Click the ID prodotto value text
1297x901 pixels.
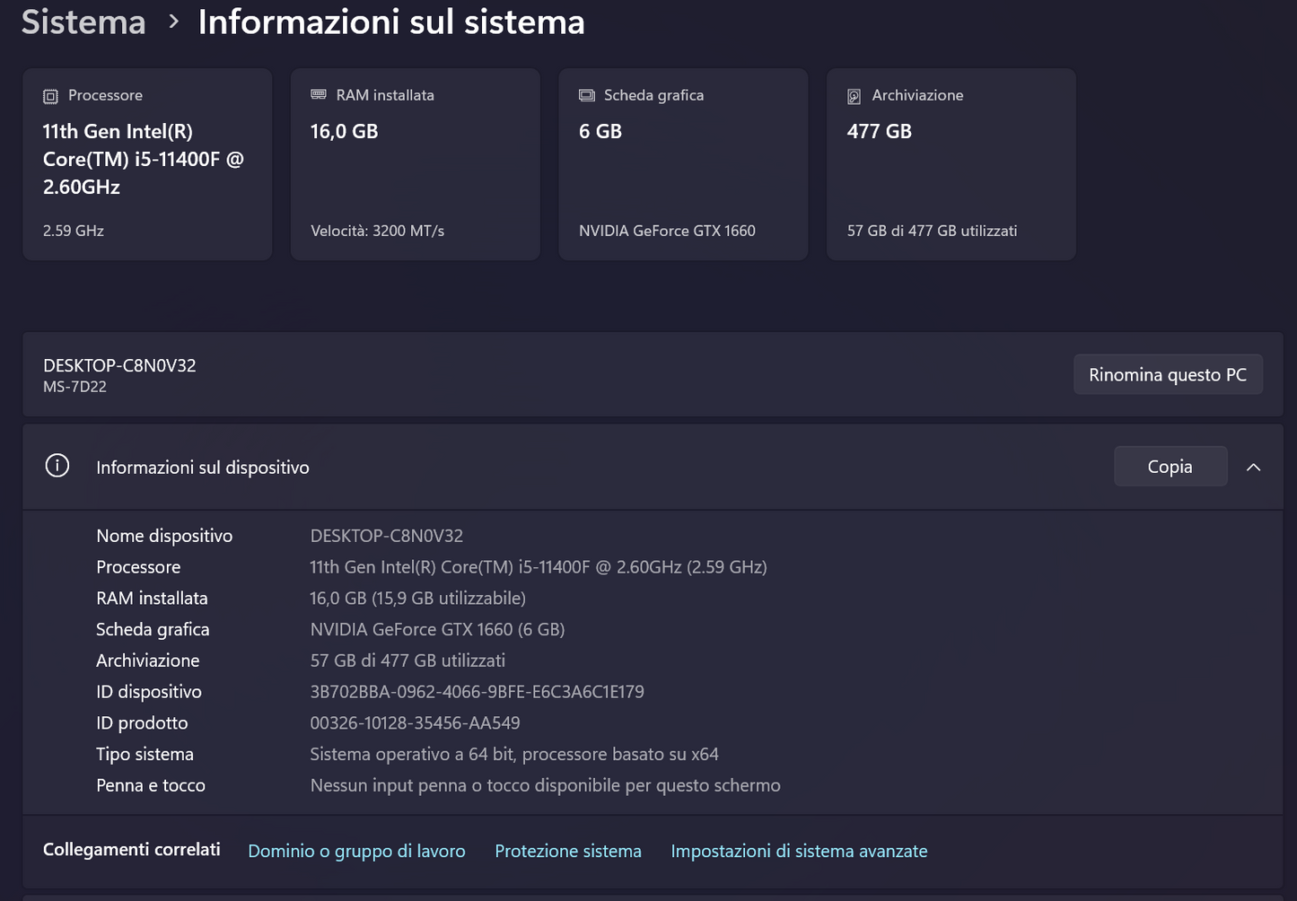[x=415, y=723]
